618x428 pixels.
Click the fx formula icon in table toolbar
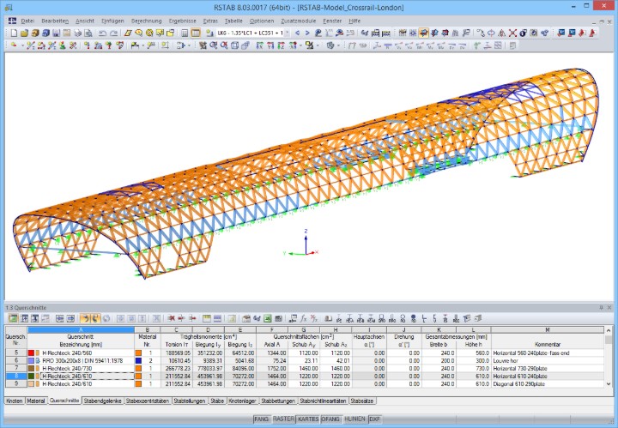(304, 318)
